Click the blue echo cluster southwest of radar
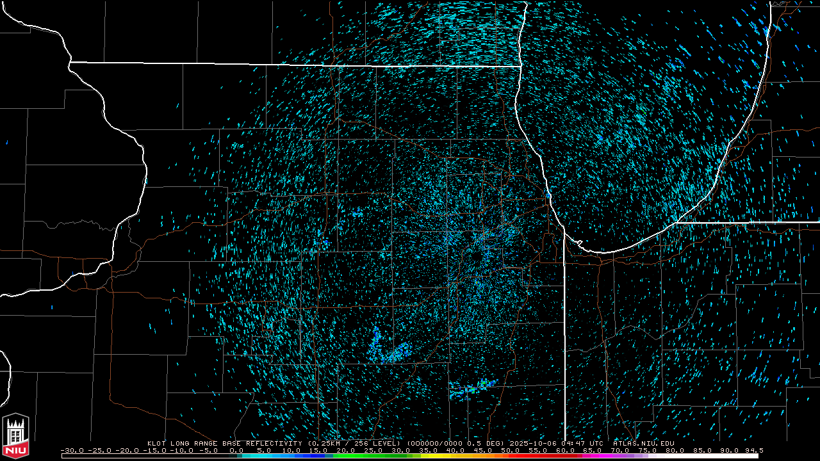The height and width of the screenshot is (461, 820). click(x=389, y=352)
